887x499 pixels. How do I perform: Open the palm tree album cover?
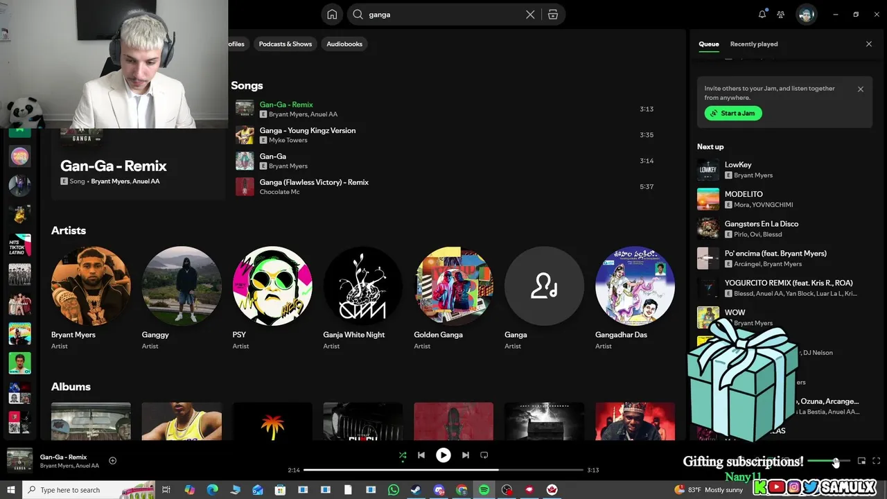pos(272,421)
